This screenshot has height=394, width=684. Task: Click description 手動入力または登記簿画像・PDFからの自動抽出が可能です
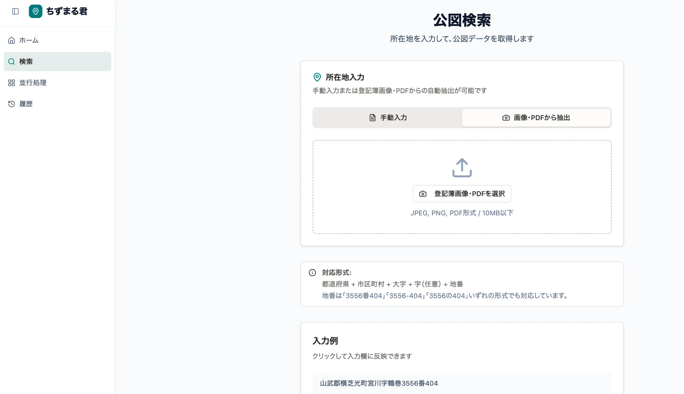400,91
